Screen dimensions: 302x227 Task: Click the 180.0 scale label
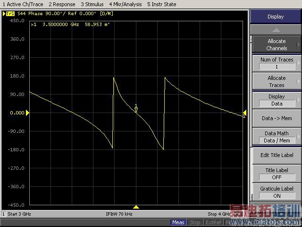click(17, 76)
